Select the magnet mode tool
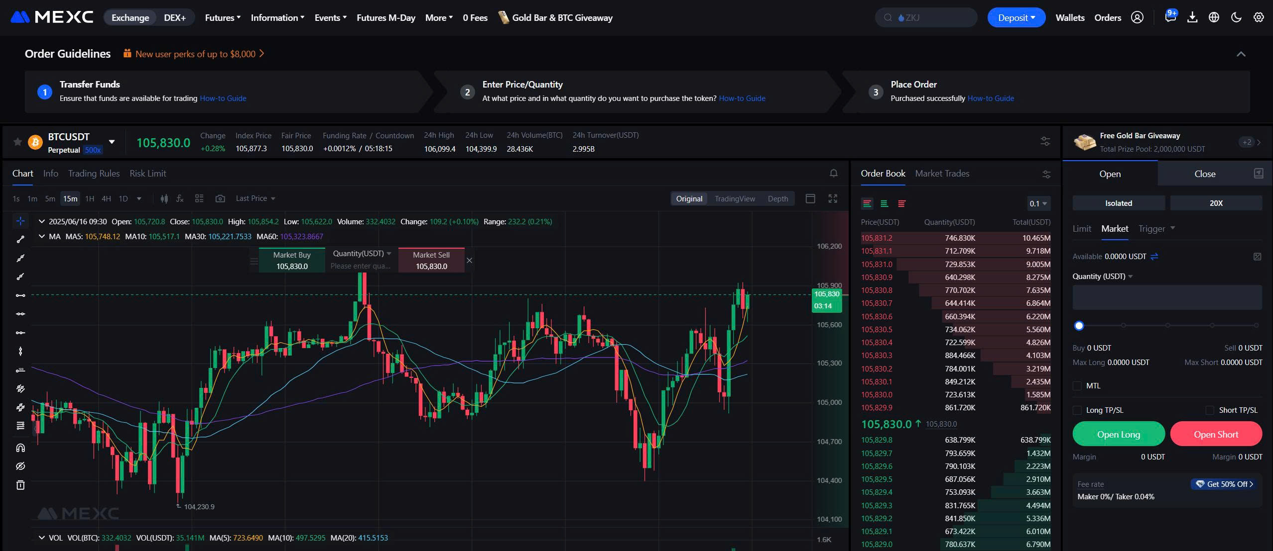The height and width of the screenshot is (551, 1273). tap(20, 448)
